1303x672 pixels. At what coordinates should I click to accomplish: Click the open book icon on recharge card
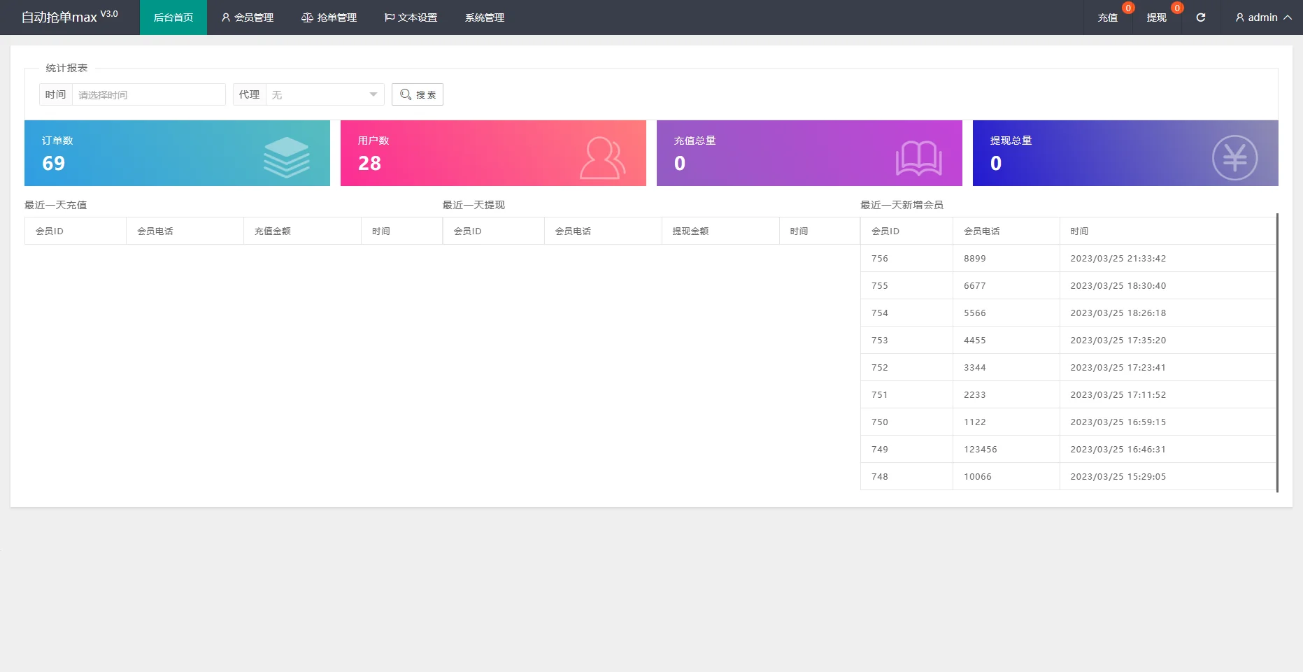click(918, 158)
